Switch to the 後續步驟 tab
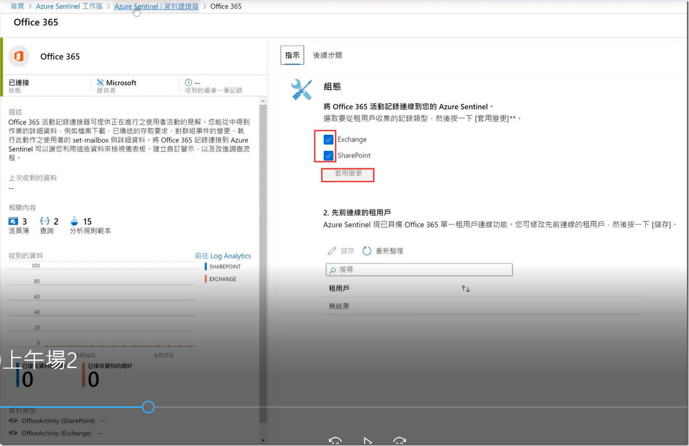The height and width of the screenshot is (446, 689). tap(328, 55)
